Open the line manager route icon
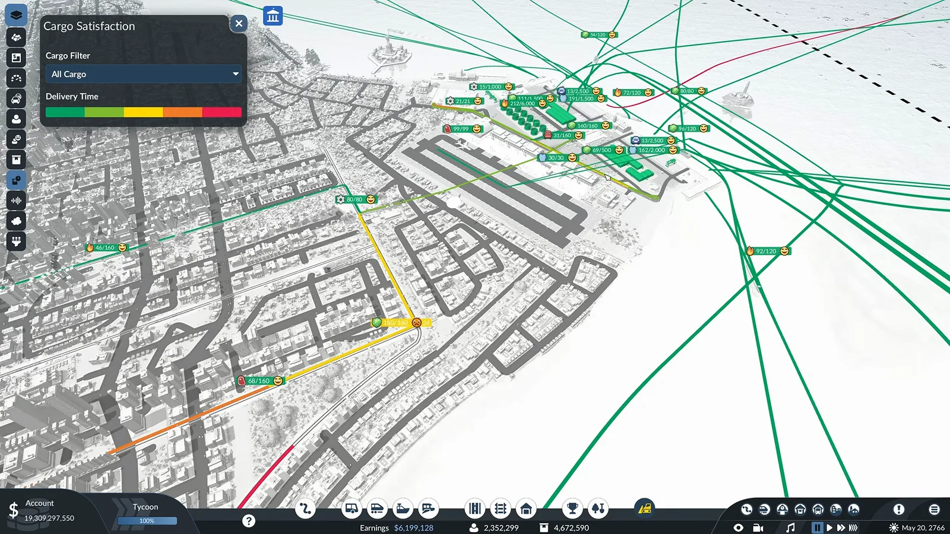This screenshot has height=534, width=950. pyautogui.click(x=305, y=508)
